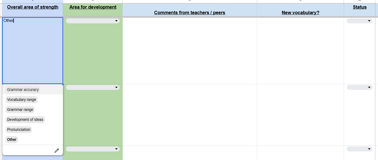
Task: Select 'Grammar accuracy' from the dropdown list
Action: tap(23, 90)
